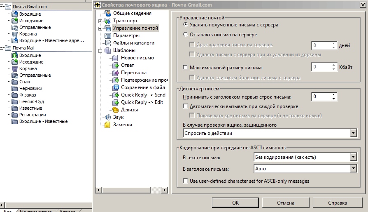
Task: Select Оставлять письма на сервере radio
Action: [x=185, y=34]
